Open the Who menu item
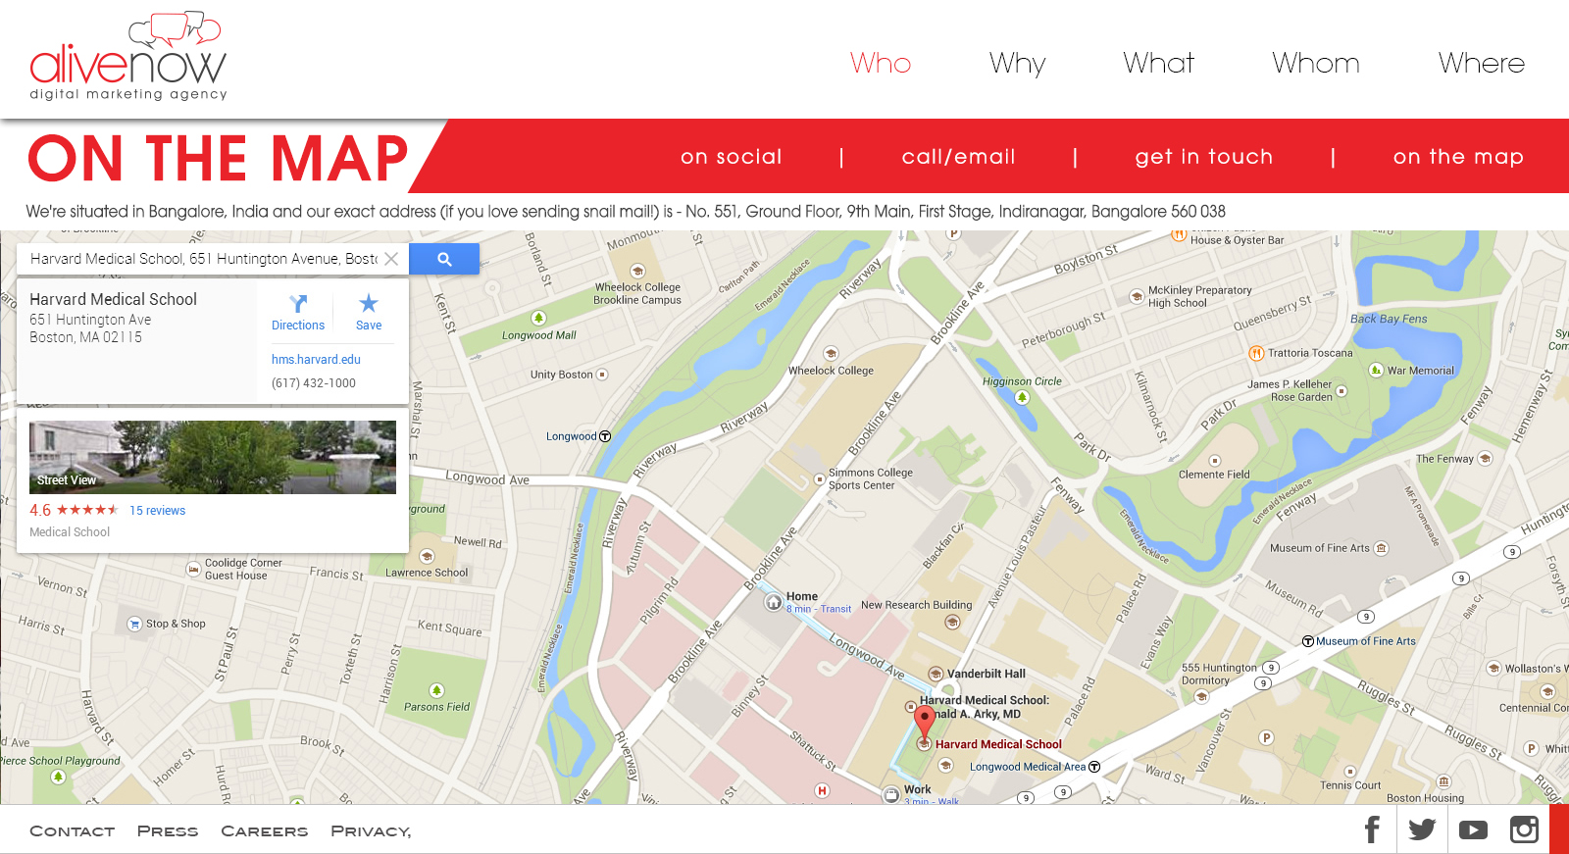This screenshot has height=854, width=1569. tap(881, 64)
